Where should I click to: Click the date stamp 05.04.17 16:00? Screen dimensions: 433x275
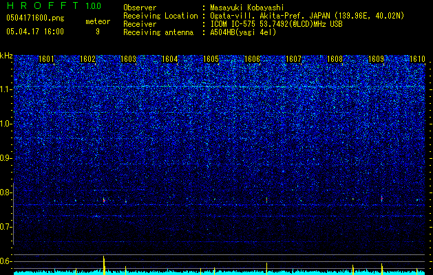coord(35,32)
